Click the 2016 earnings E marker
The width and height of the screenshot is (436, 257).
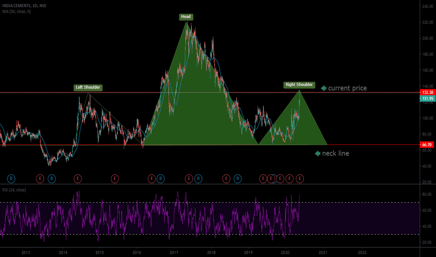(152, 178)
